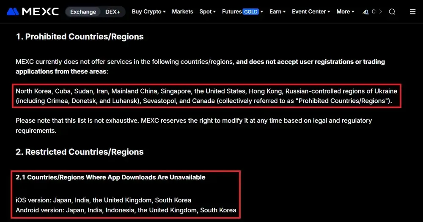Expand the More dropdown
This screenshot has width=423, height=222.
[x=345, y=11]
